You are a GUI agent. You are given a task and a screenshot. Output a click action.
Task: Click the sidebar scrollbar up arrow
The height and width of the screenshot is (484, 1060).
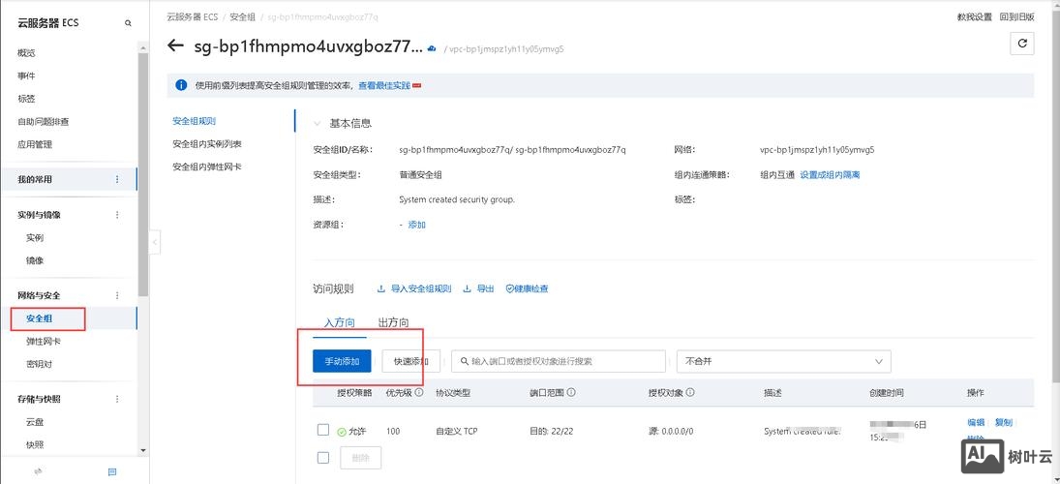(x=142, y=47)
